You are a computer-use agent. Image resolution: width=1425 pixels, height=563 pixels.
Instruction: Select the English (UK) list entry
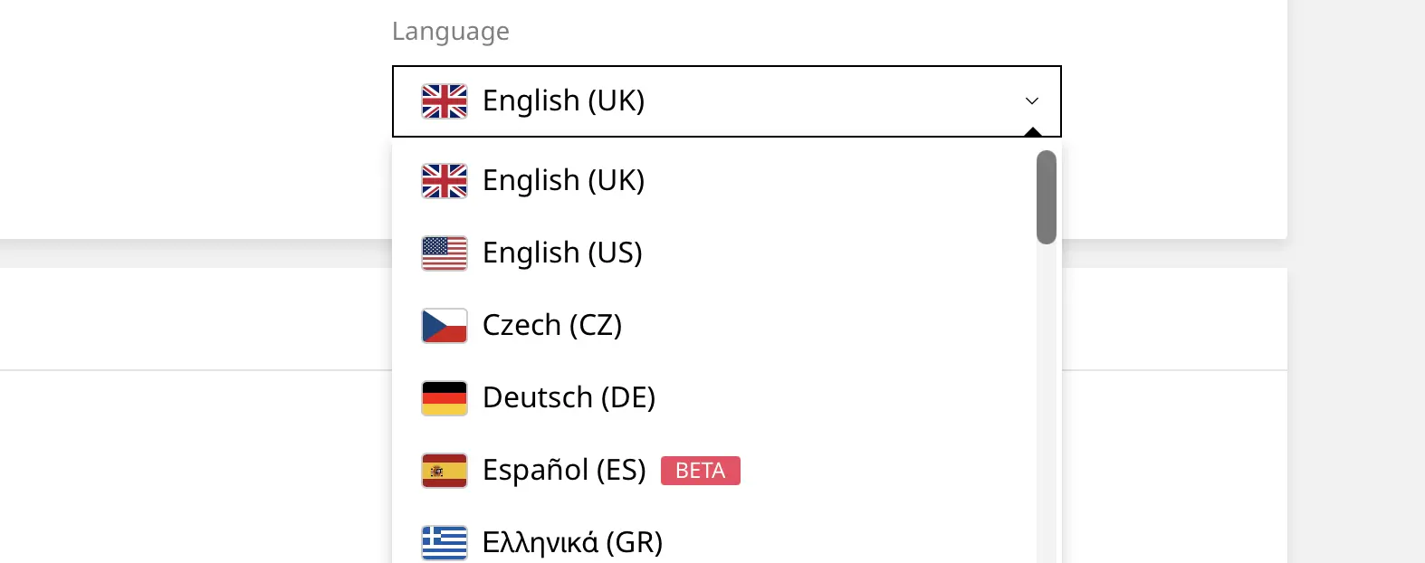(563, 180)
